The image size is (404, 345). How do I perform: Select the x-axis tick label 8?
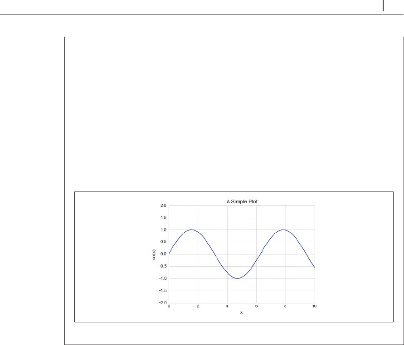tap(285, 307)
